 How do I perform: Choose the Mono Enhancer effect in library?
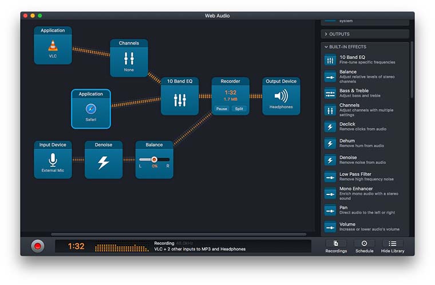tap(355, 193)
